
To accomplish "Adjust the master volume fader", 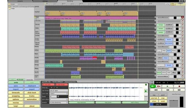I will (174, 102).
